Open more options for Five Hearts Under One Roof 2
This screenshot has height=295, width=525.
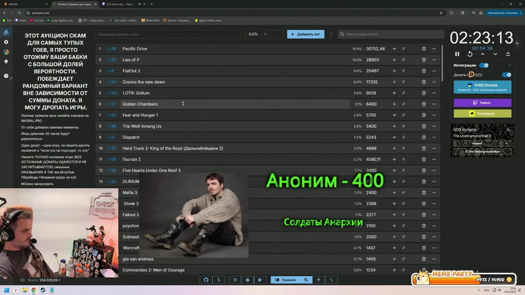434,170
